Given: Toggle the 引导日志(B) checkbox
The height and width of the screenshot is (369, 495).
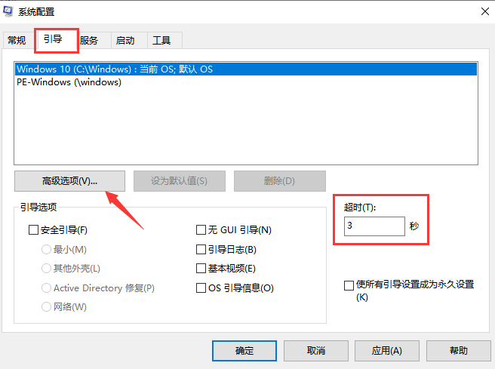Looking at the screenshot, I should [x=201, y=250].
